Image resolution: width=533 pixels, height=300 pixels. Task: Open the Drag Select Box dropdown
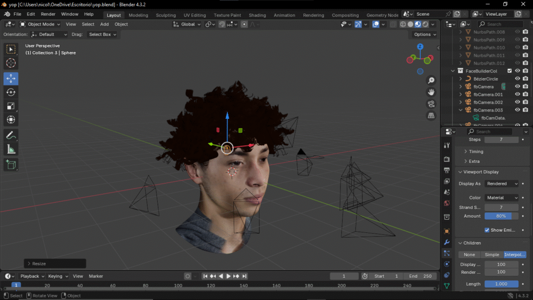[102, 34]
